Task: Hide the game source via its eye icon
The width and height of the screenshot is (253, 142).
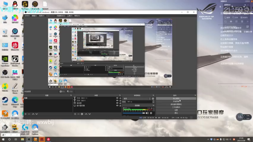Action: [117, 103]
